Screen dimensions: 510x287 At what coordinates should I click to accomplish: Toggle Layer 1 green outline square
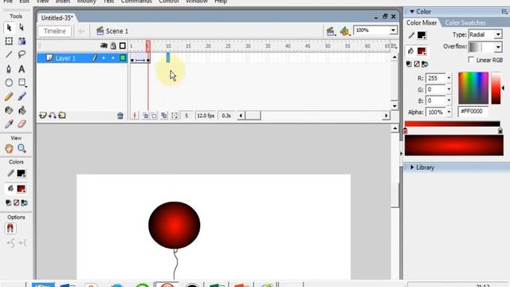point(123,58)
